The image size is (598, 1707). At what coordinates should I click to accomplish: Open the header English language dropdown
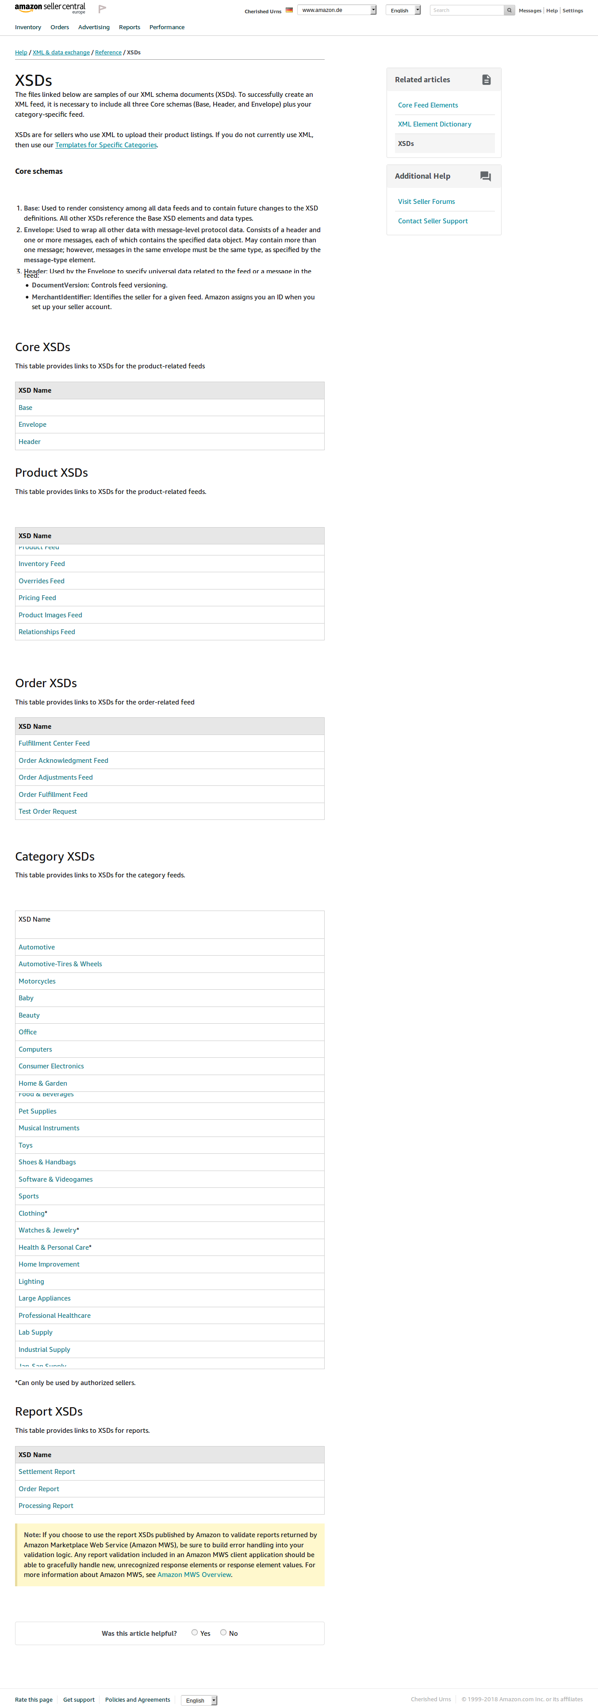click(403, 10)
